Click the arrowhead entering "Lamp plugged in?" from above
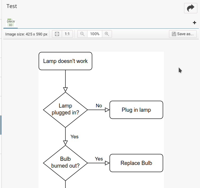Image resolution: width=200 pixels, height=188 pixels. coord(65,90)
